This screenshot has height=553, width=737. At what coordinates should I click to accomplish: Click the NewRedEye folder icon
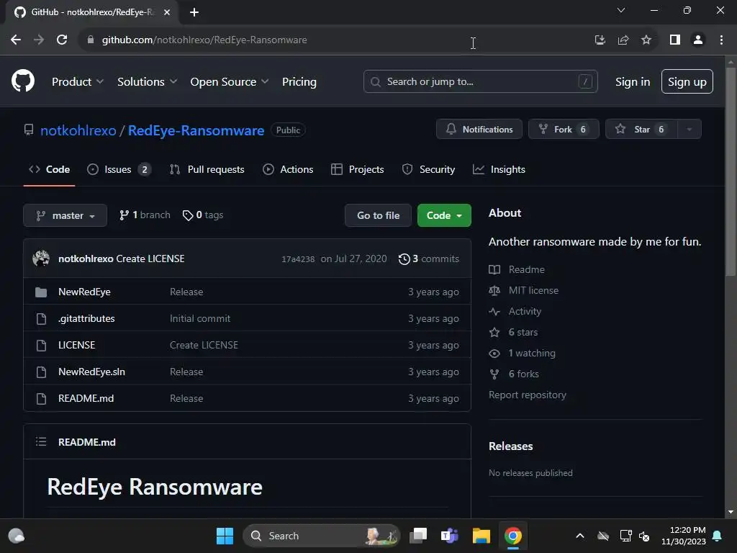[41, 292]
